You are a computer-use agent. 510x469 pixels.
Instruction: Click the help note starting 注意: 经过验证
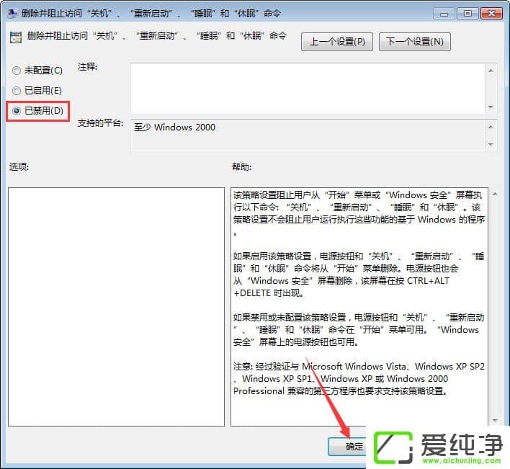pyautogui.click(x=359, y=378)
